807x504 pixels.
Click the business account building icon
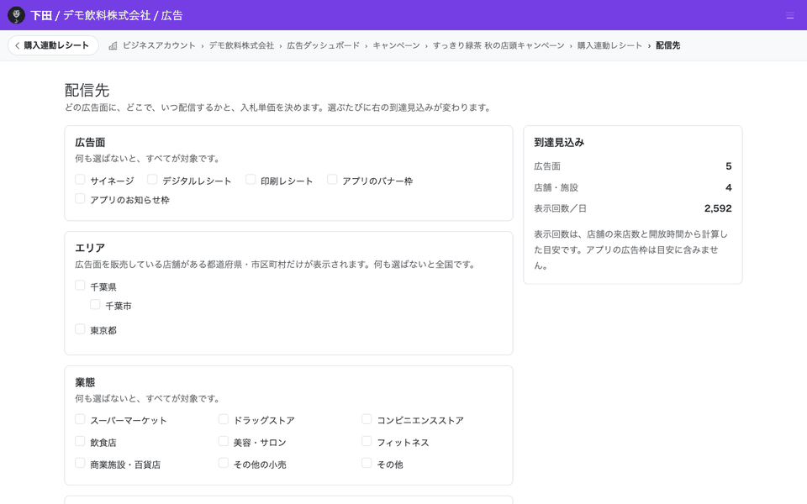click(x=113, y=45)
